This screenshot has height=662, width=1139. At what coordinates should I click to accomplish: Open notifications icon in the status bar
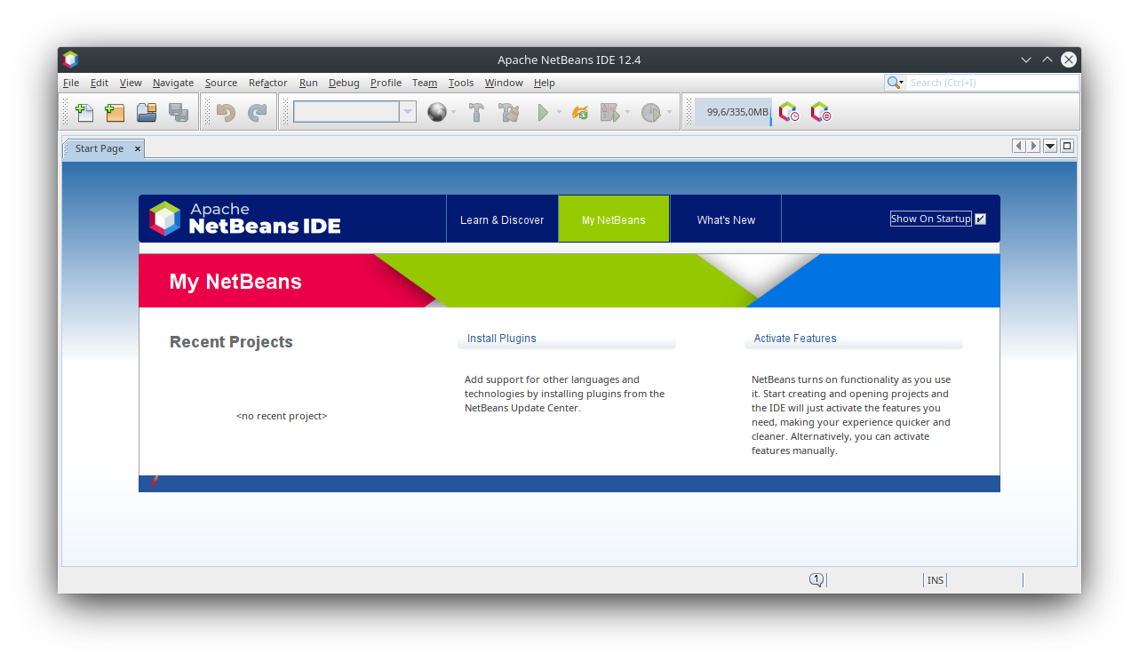[816, 580]
